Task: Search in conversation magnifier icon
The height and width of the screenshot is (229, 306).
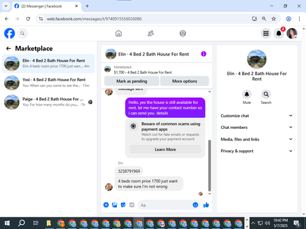Action: click(x=266, y=95)
